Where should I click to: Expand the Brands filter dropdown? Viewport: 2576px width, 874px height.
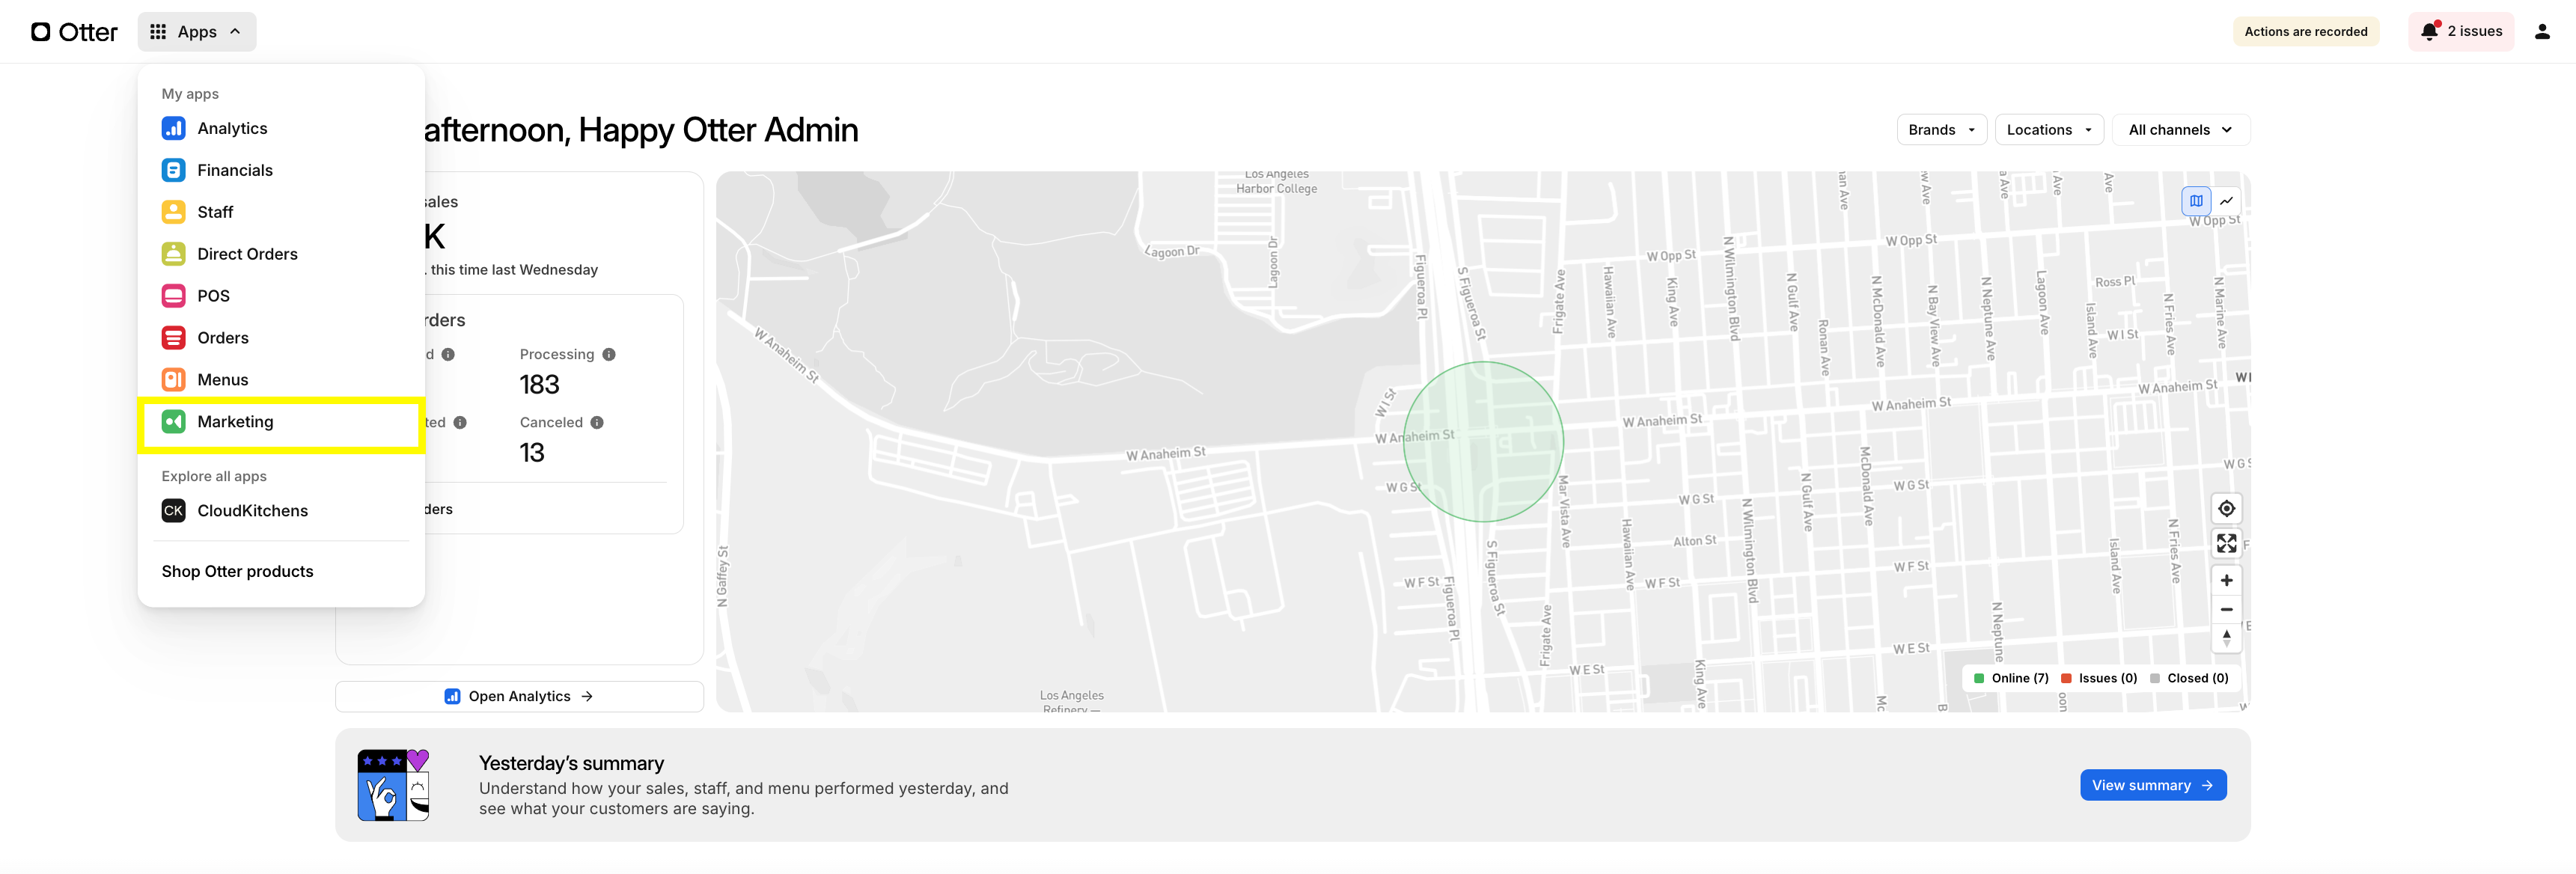click(x=1941, y=130)
